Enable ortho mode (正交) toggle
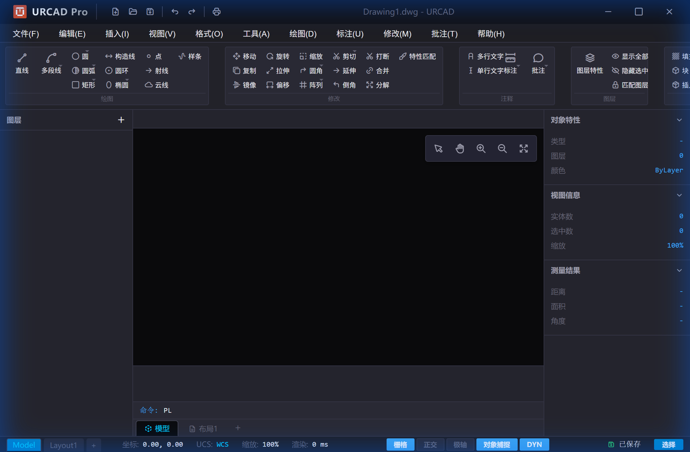This screenshot has width=690, height=452. click(430, 445)
